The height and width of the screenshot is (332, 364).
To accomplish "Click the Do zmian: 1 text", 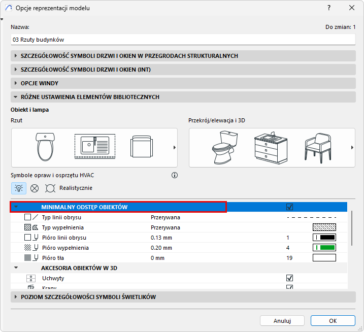I will (340, 27).
